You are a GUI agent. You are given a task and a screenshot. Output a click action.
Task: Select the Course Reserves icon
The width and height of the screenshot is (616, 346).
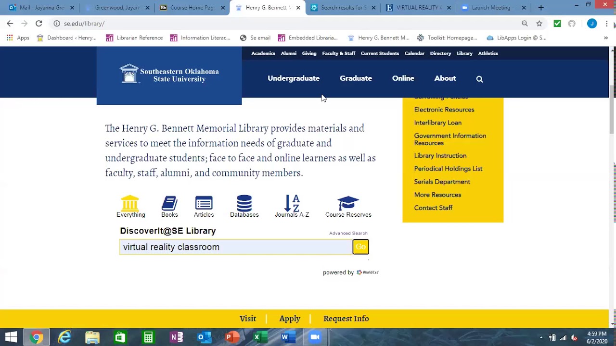pyautogui.click(x=348, y=207)
